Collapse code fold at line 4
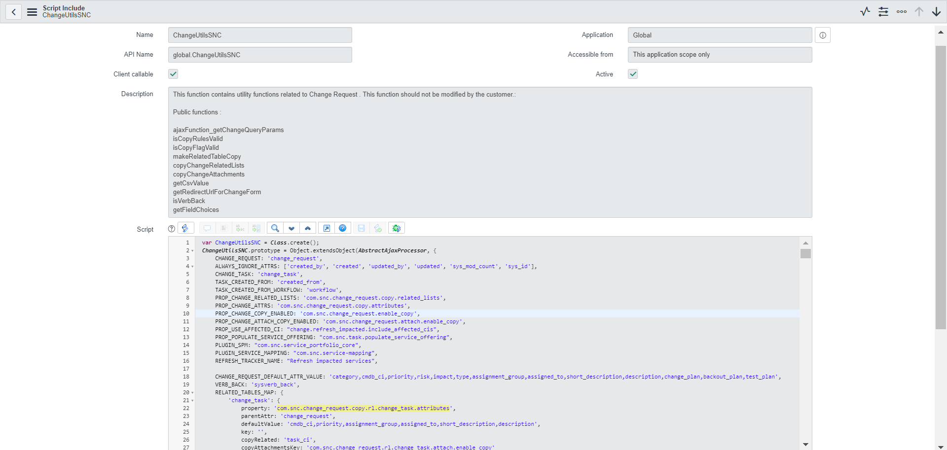The height and width of the screenshot is (450, 947). coord(192,267)
